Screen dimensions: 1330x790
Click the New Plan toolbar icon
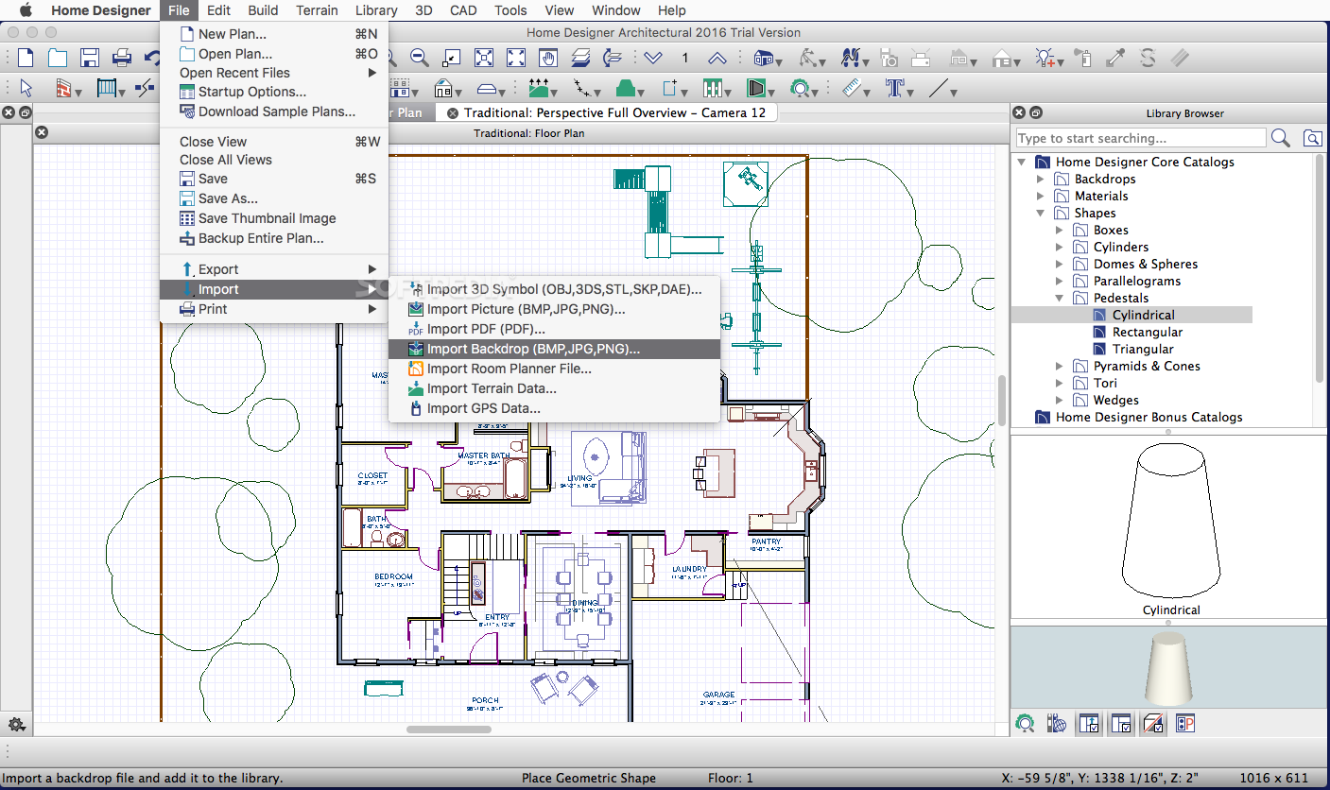coord(26,58)
